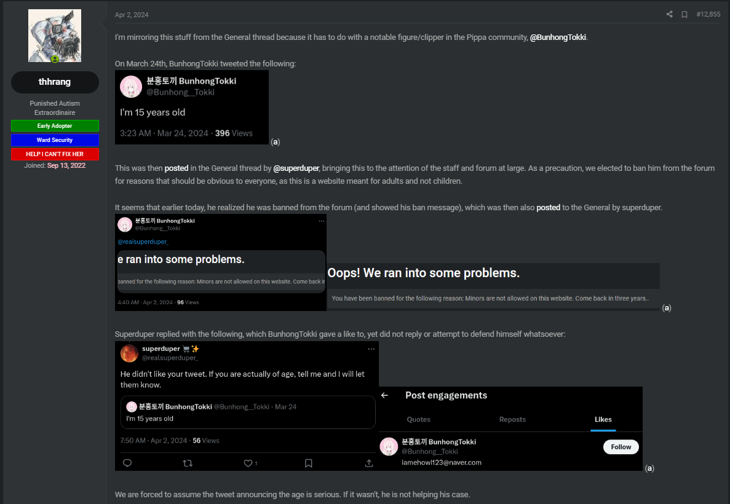Bookmark this forum post

coord(684,14)
